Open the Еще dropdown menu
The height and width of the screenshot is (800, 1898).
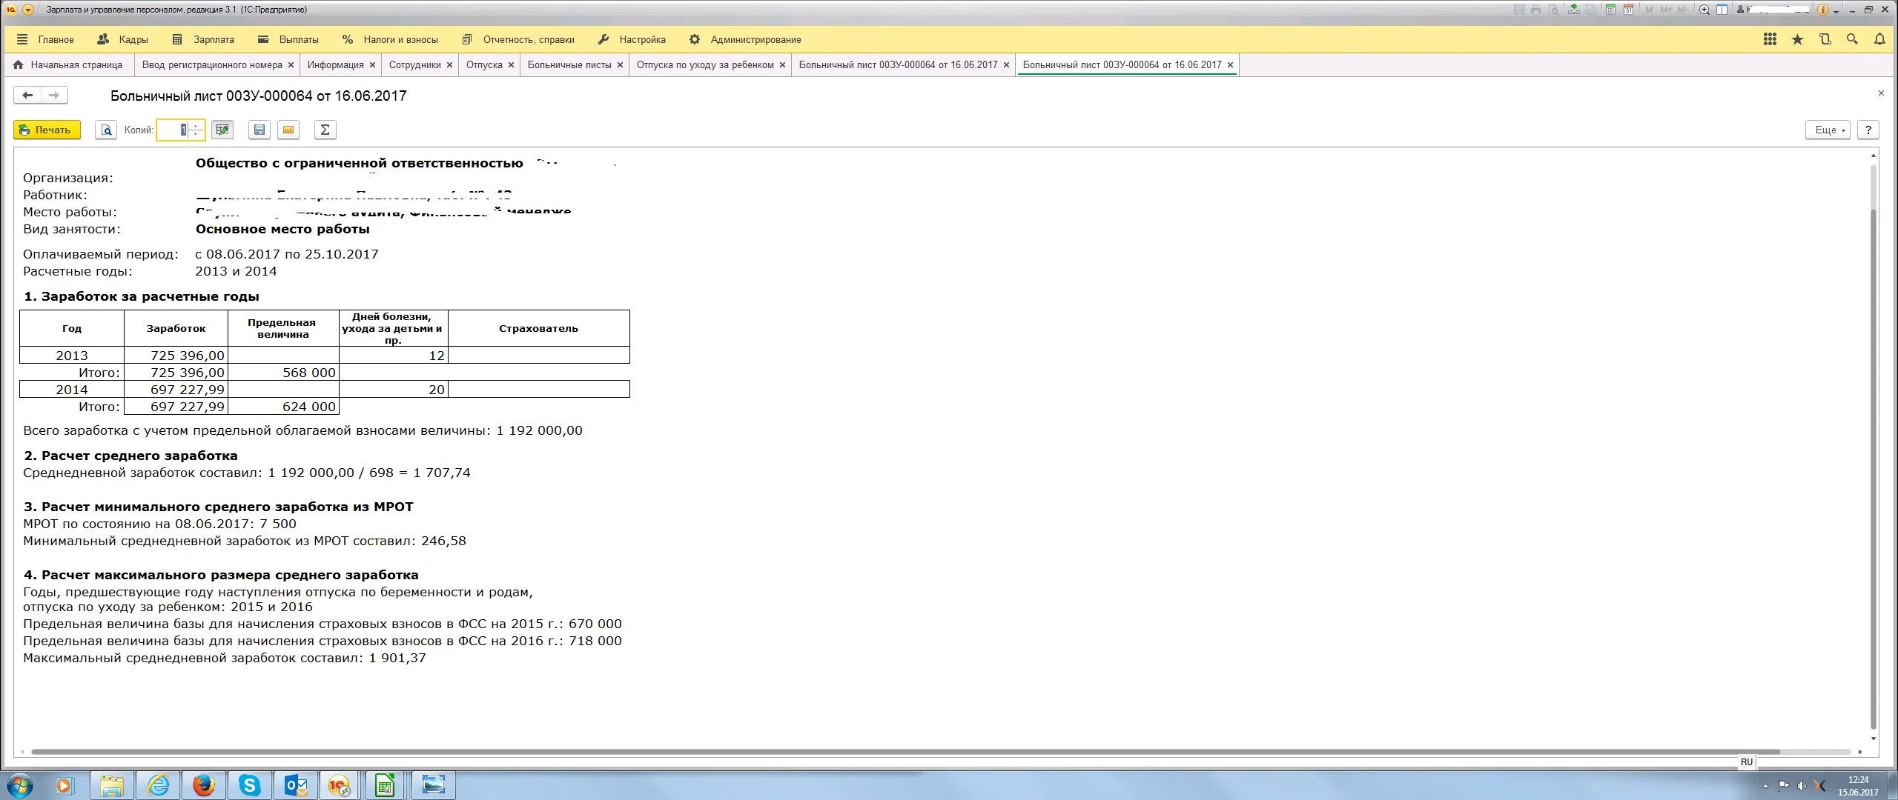[1828, 130]
